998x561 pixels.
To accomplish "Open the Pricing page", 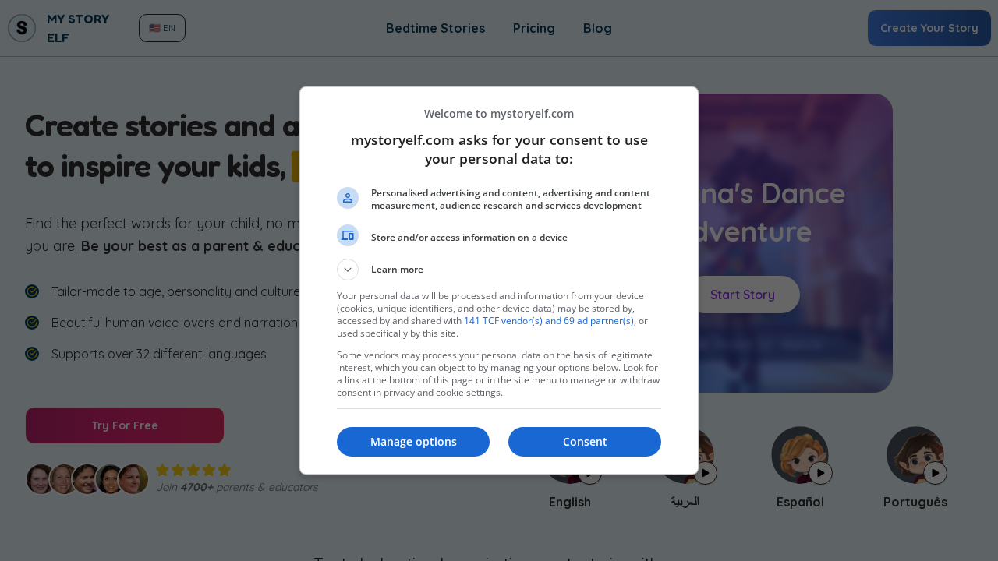I will 533,28.
